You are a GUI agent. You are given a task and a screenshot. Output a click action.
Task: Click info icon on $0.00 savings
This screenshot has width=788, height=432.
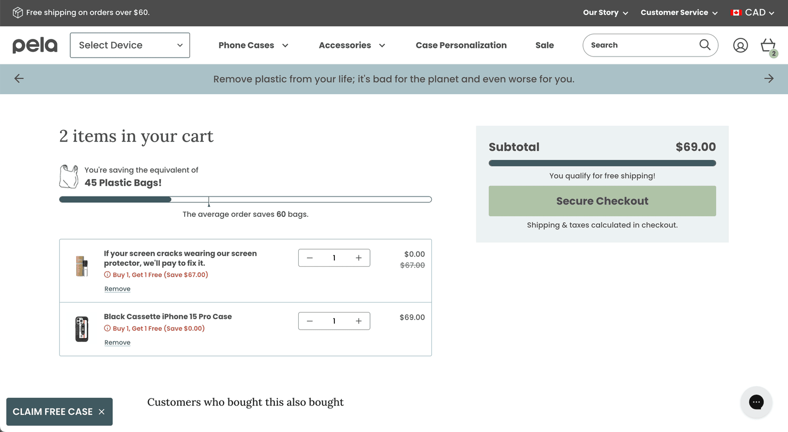(x=107, y=329)
